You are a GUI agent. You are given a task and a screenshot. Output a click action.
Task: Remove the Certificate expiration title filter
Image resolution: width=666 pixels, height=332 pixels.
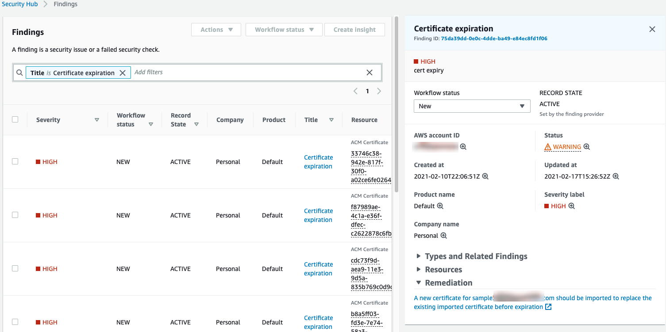(x=123, y=73)
